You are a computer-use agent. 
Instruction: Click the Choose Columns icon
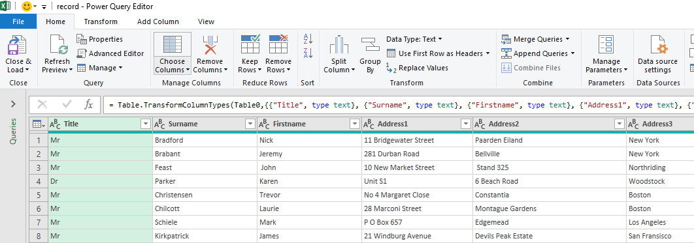172,45
